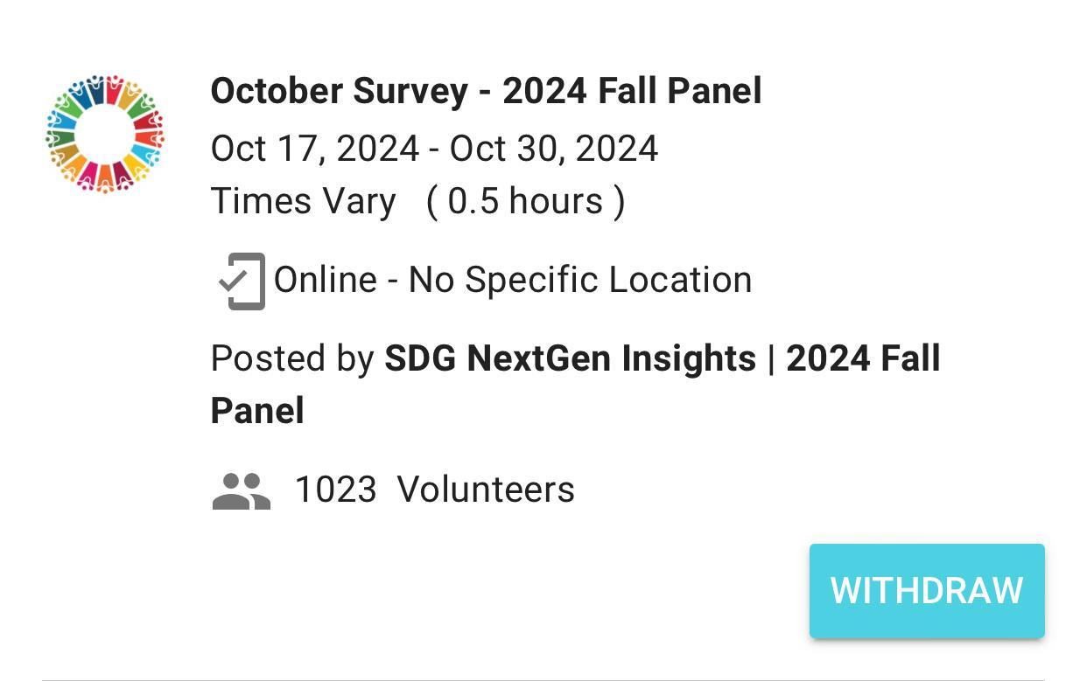
Task: Click the end date Oct 30, 2024
Action: (553, 149)
